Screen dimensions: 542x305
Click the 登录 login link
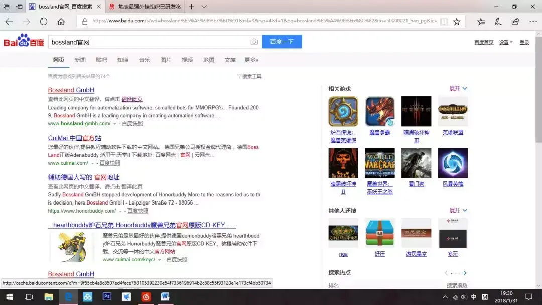click(x=524, y=42)
